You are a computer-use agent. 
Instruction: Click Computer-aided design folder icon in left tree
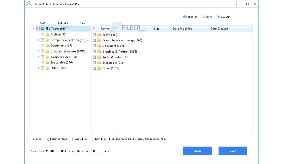click(x=47, y=40)
